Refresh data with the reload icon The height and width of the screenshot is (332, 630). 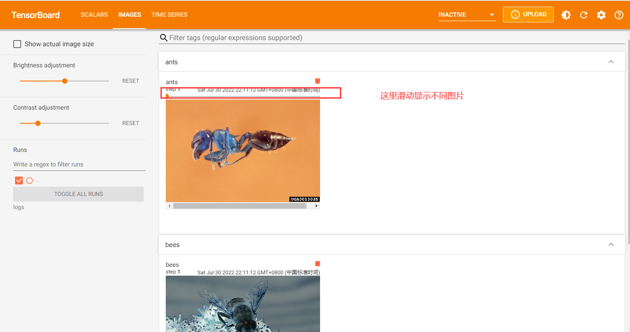584,15
